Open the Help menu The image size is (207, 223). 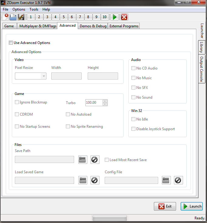(46, 9)
